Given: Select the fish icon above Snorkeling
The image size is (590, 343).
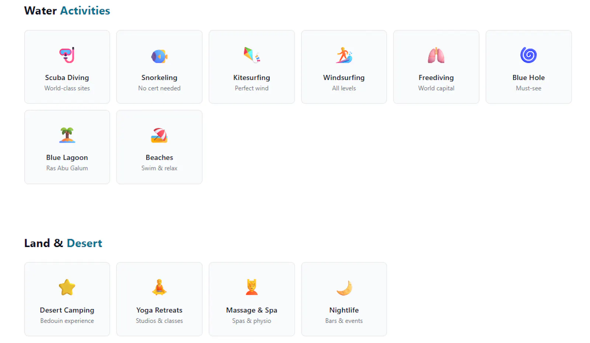Looking at the screenshot, I should (x=159, y=56).
